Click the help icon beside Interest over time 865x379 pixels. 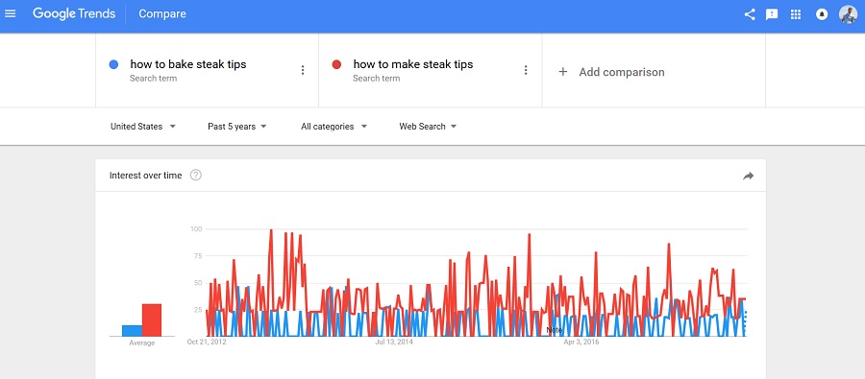[x=196, y=176]
